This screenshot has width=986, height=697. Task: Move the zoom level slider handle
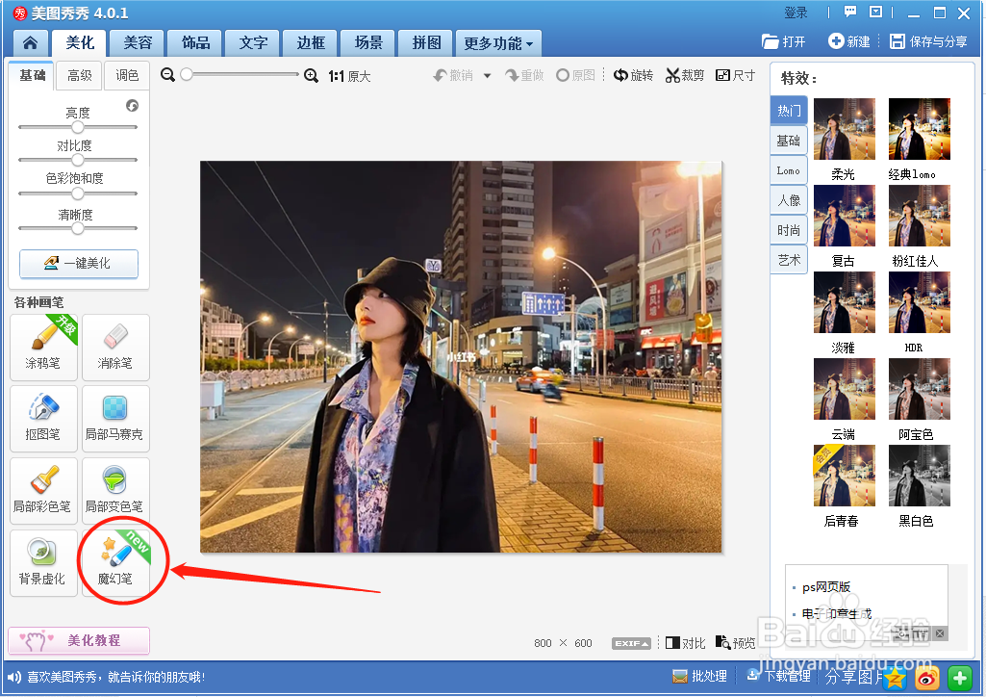pos(187,74)
